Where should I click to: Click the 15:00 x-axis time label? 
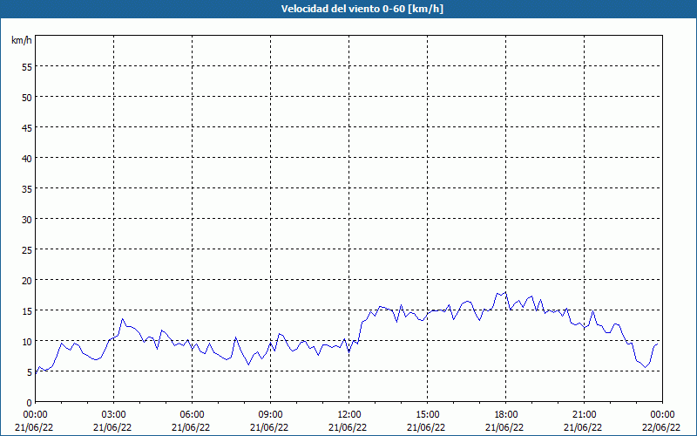[x=427, y=414]
